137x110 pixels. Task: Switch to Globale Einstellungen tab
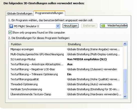pyautogui.click(x=20, y=13)
